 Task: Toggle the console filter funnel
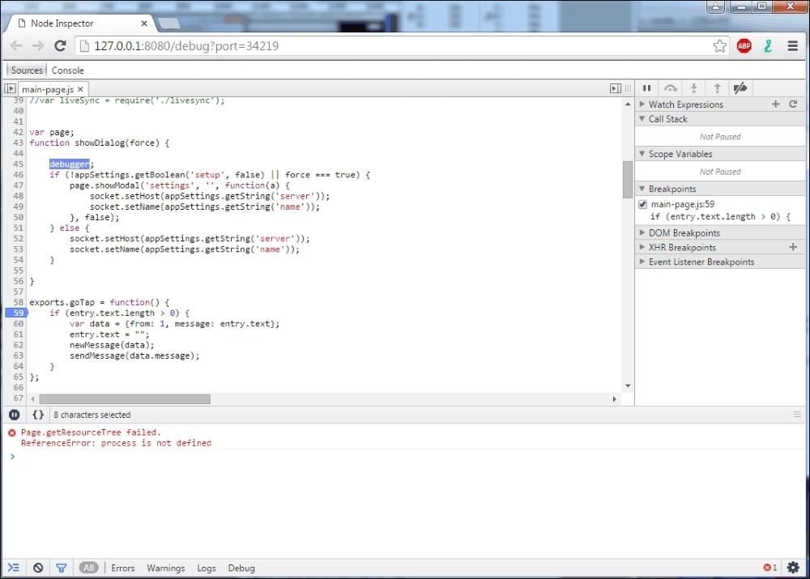(x=61, y=568)
